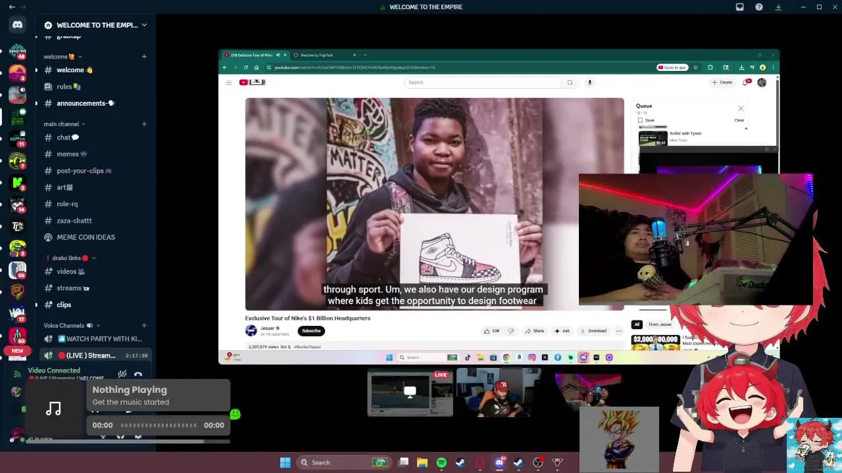
Task: Click Discord download update arrow icon
Action: tap(778, 7)
